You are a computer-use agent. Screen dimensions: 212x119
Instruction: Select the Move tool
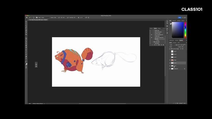[26, 21]
